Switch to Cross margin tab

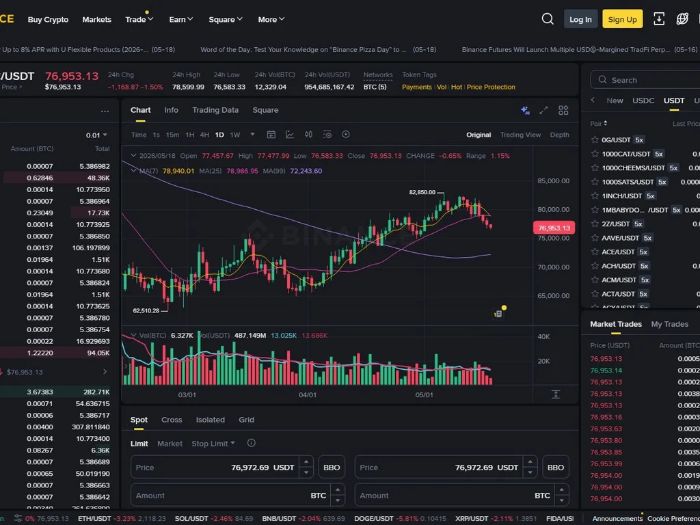coord(172,420)
